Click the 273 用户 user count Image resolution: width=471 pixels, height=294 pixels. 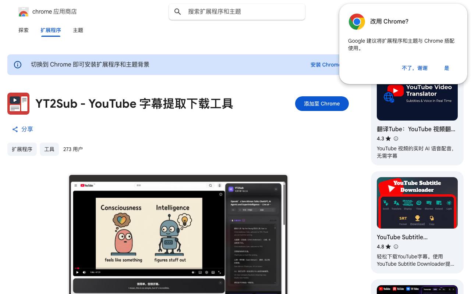73,149
